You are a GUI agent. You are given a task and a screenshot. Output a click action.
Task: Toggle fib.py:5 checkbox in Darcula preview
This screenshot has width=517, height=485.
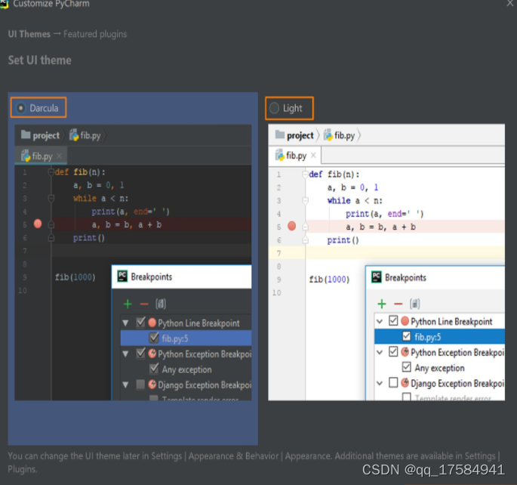(154, 338)
